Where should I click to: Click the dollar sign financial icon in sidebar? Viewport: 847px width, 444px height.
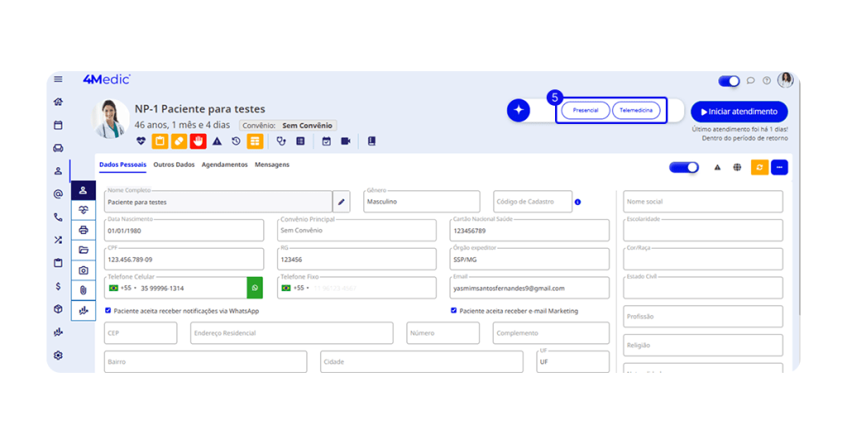(58, 286)
